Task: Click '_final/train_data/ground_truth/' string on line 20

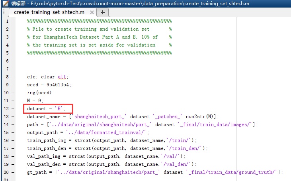Action: click(x=231, y=173)
